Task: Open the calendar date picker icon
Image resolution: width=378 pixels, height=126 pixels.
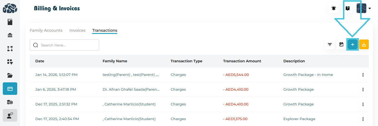Action: 341,45
